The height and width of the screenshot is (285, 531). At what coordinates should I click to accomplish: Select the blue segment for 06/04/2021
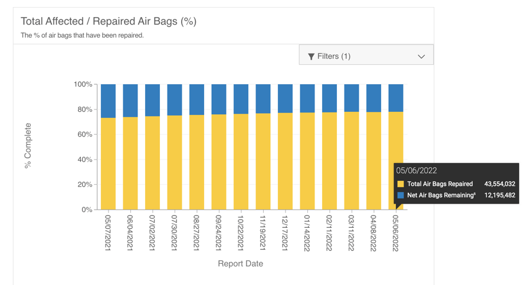130,101
